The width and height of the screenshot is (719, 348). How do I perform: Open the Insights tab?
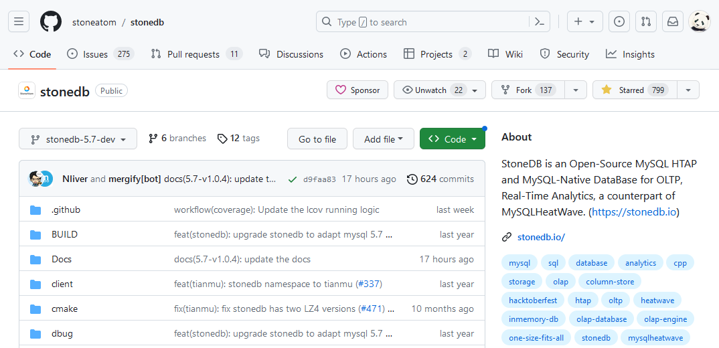(630, 54)
